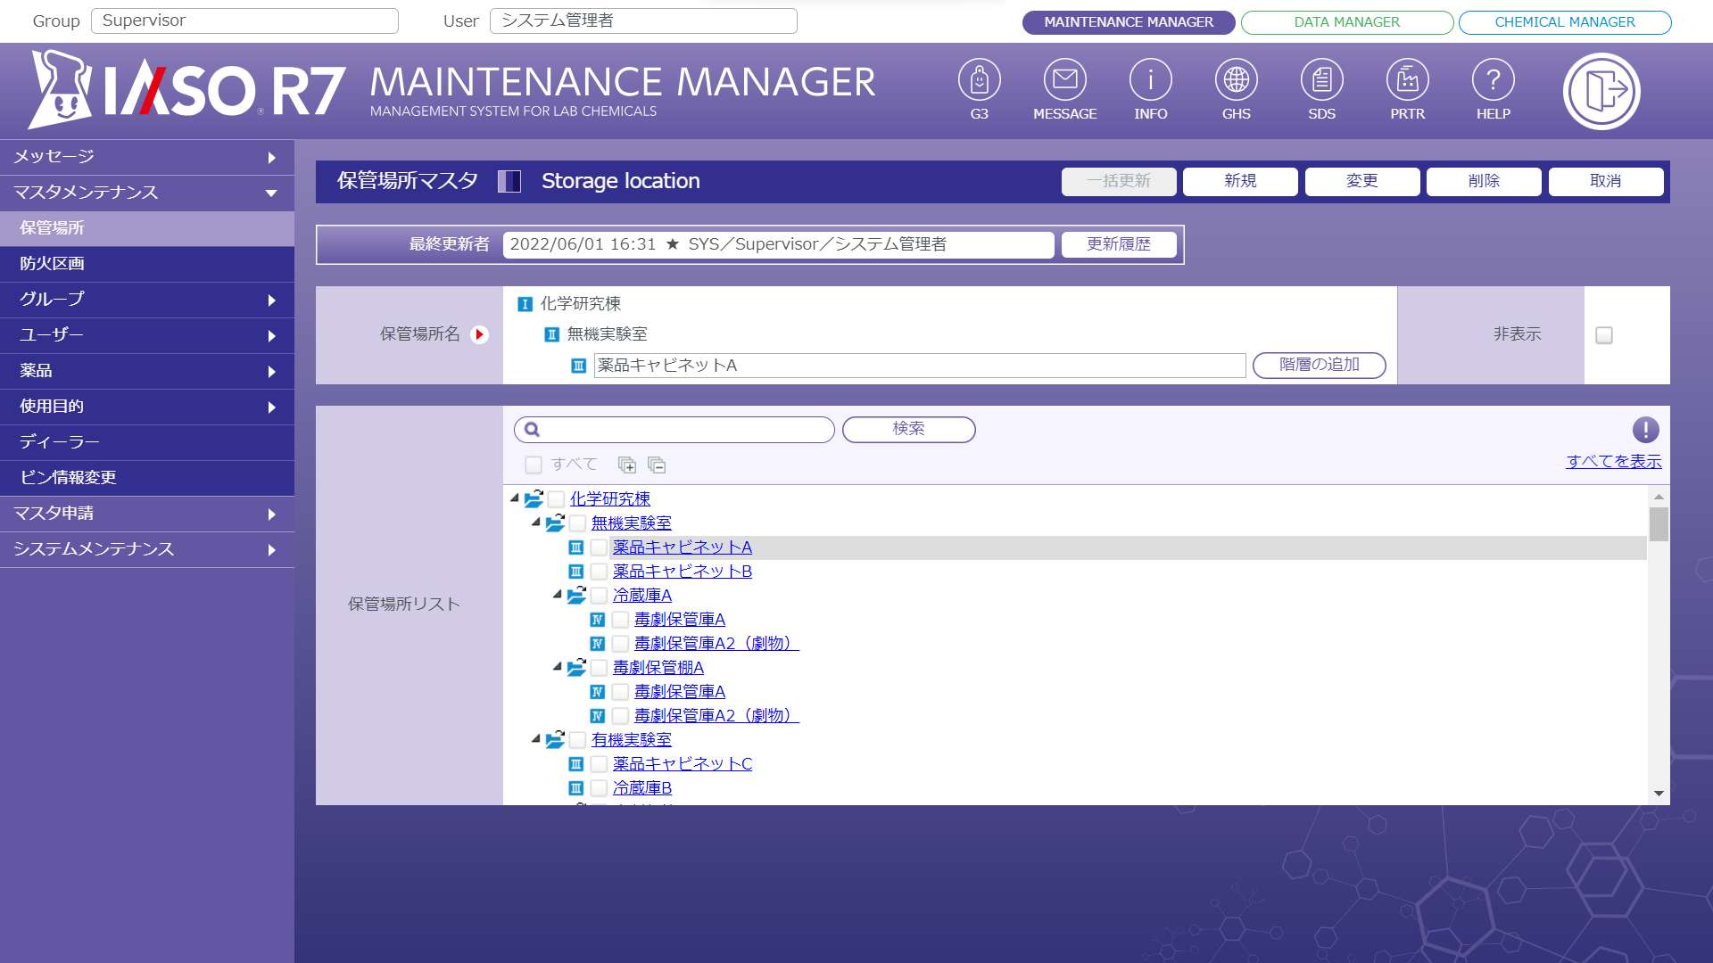Click the IASO R7 mascot logo
This screenshot has width=1713, height=963.
pyautogui.click(x=61, y=89)
